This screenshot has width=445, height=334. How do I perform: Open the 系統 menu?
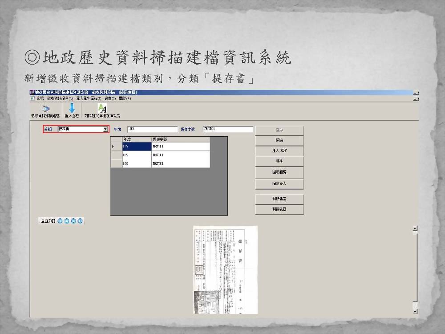coord(40,98)
